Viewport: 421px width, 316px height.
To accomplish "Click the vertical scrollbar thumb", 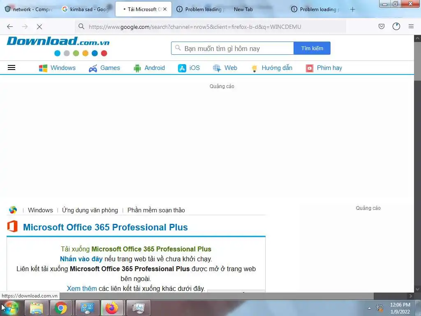I will pos(417,61).
